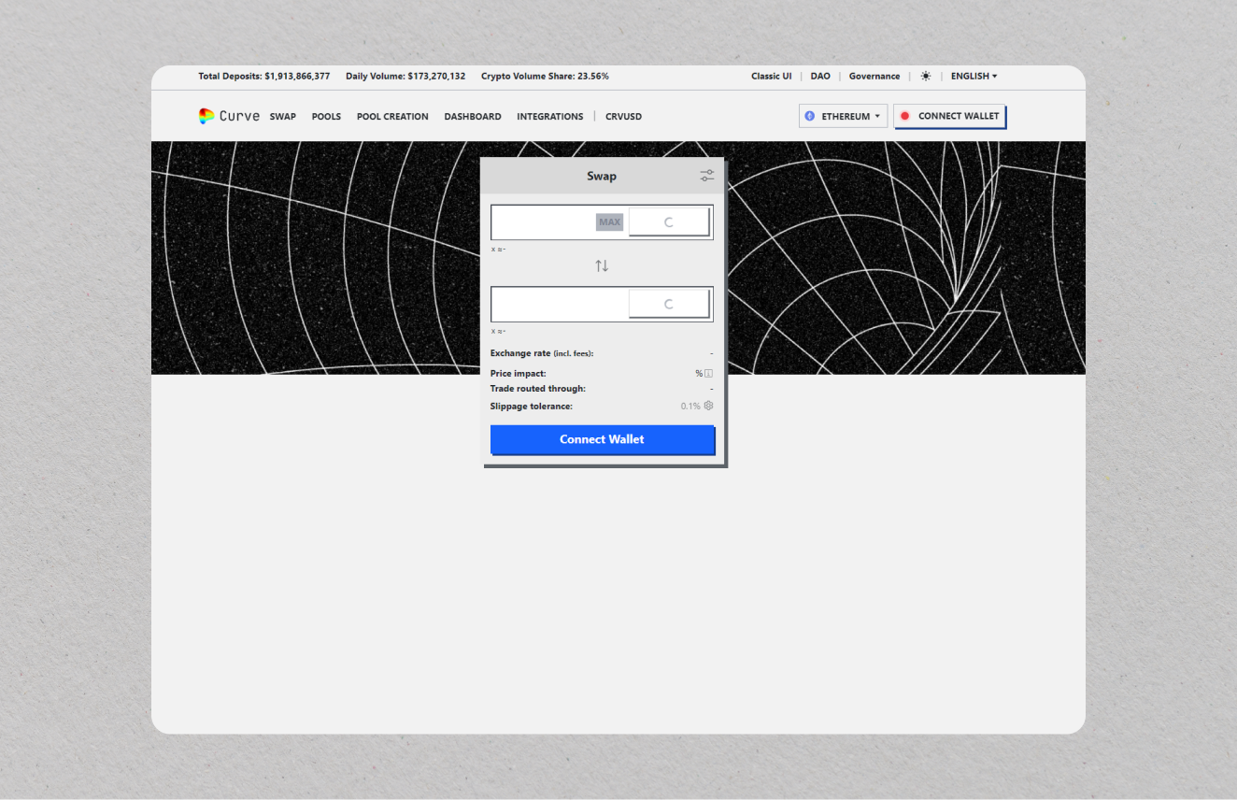Click CONNECT WALLET in the header

(949, 116)
